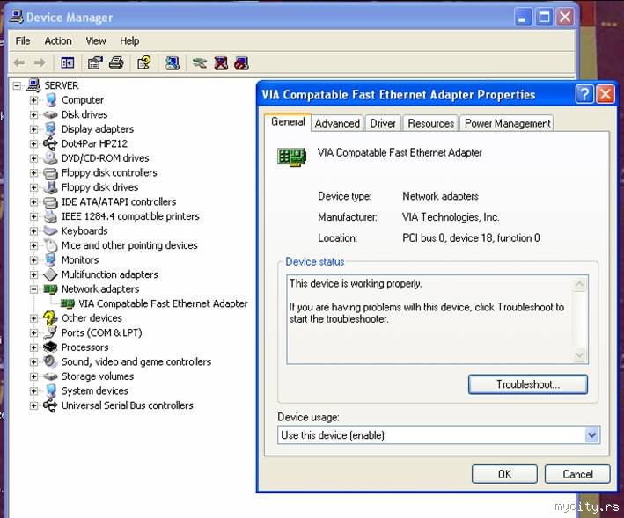Select VIA Compatable Fast Ethernet Adapter item
The width and height of the screenshot is (624, 518).
point(163,303)
